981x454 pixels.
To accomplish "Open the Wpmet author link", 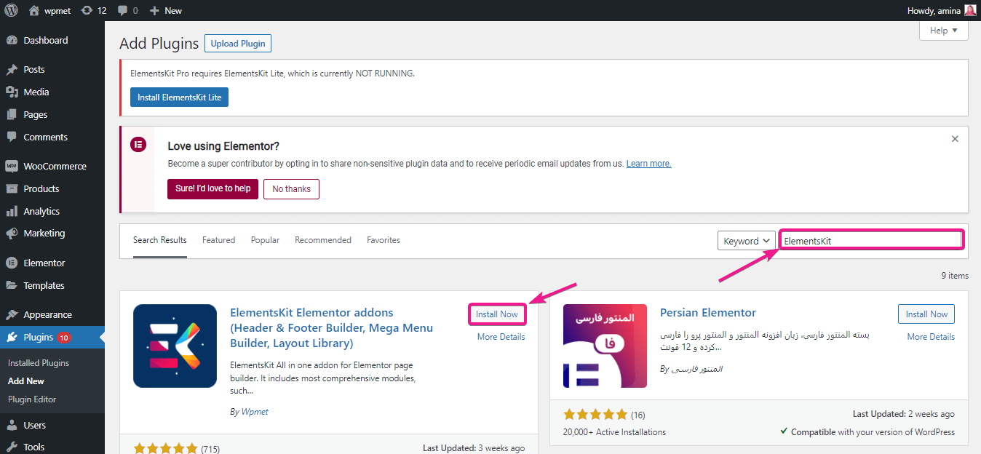I will (255, 412).
